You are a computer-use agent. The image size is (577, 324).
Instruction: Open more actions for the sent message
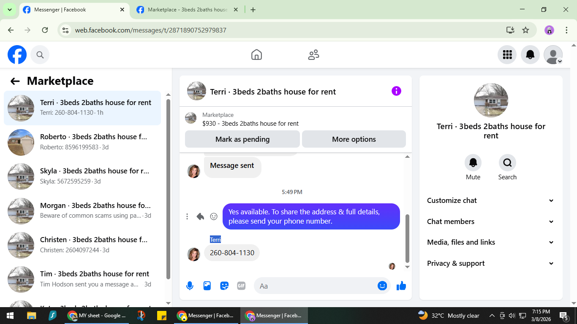(187, 216)
